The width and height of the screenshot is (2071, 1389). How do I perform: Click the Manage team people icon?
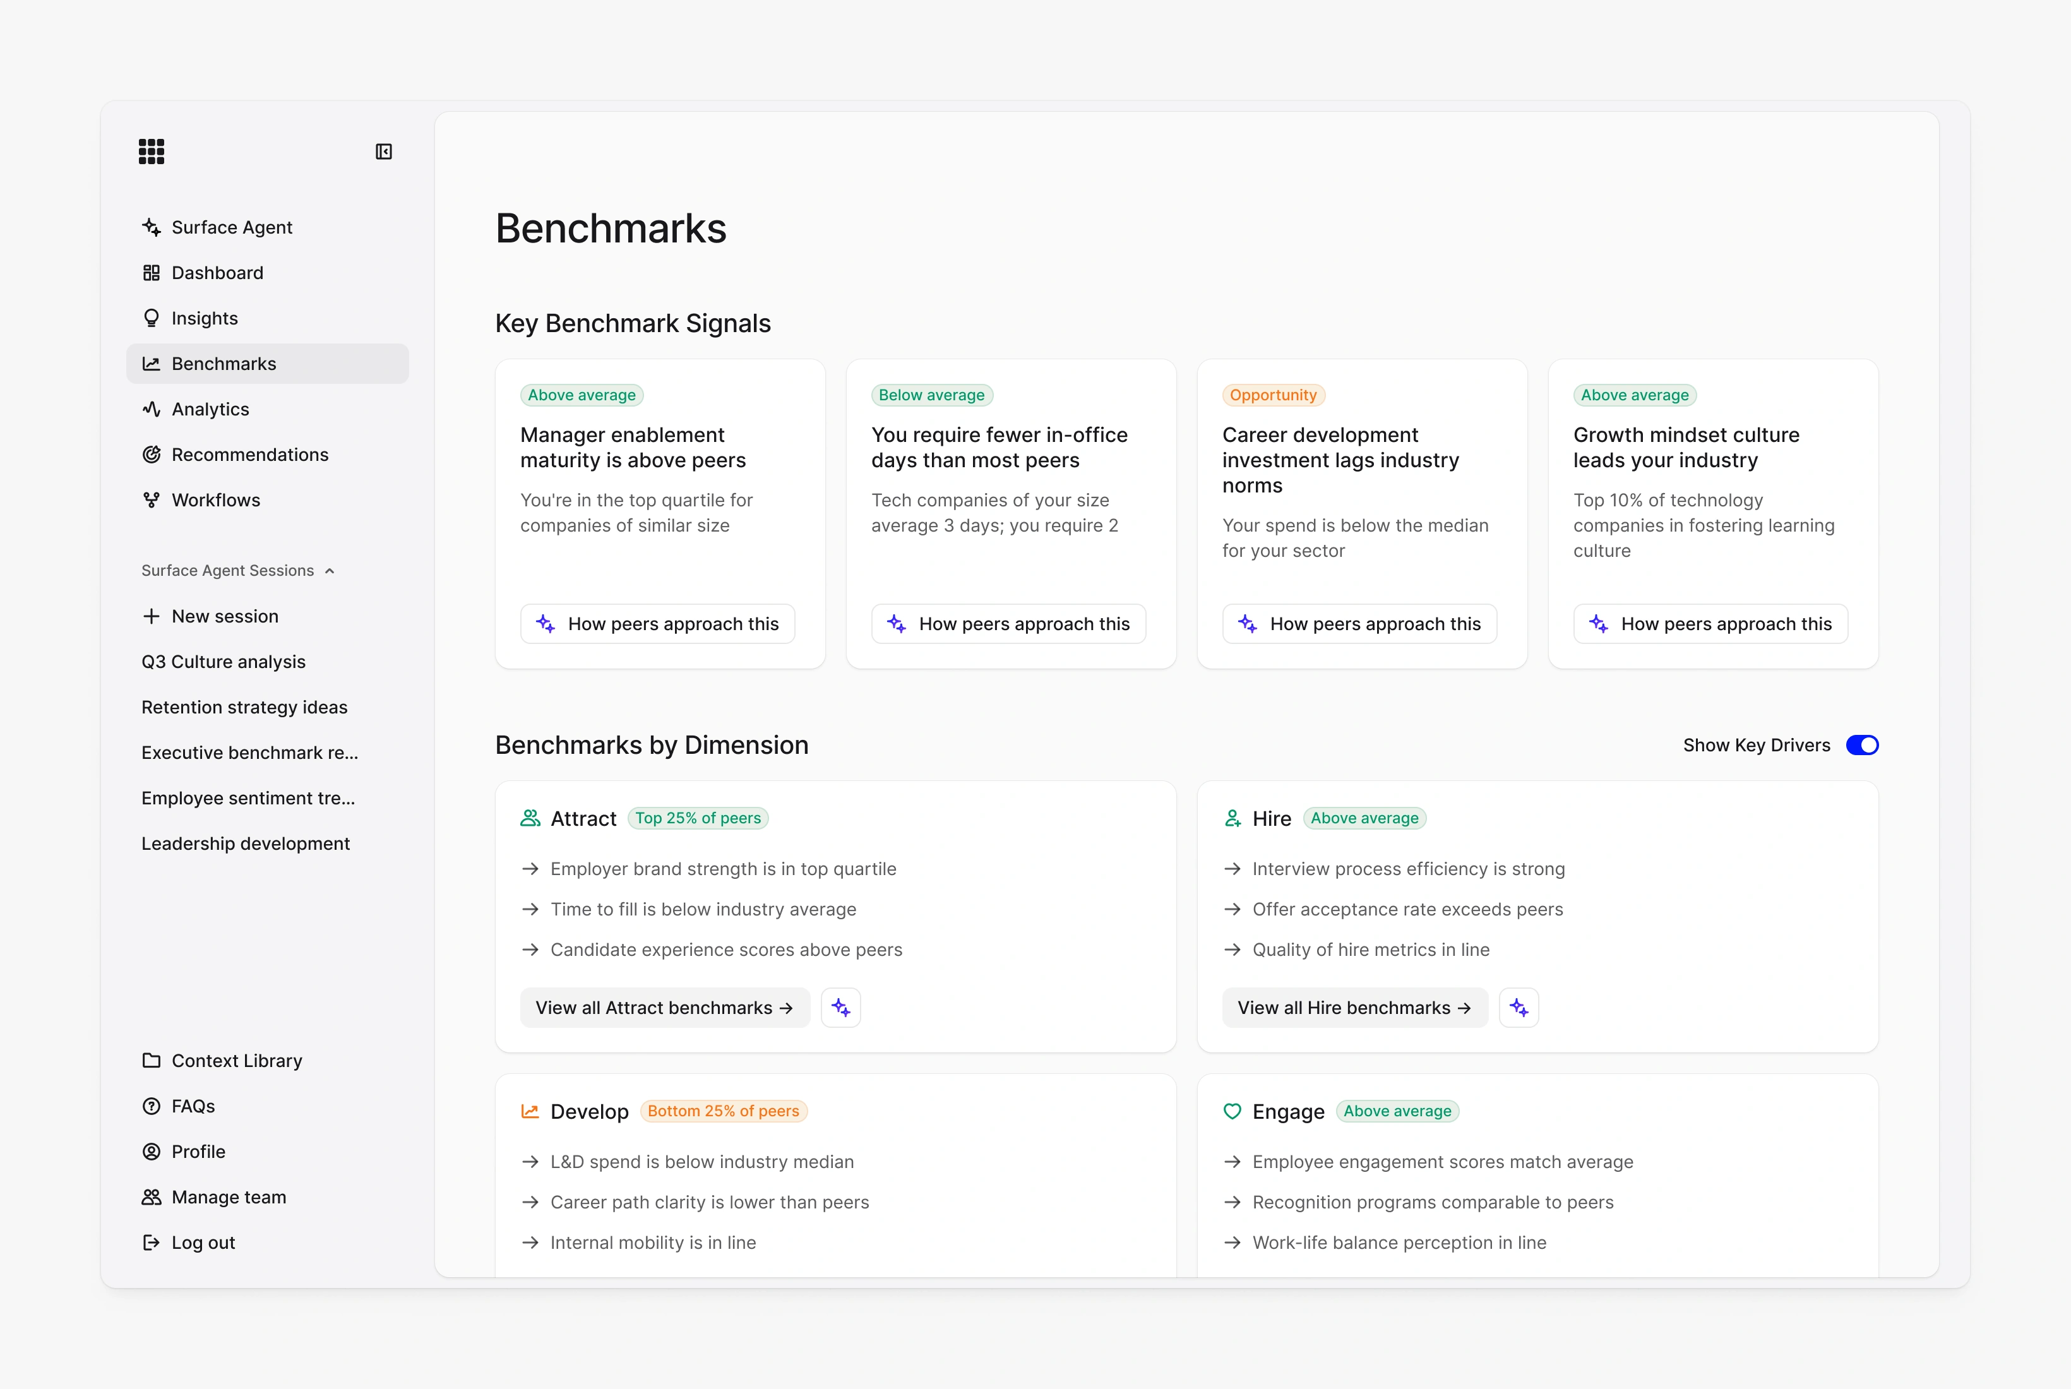(152, 1198)
